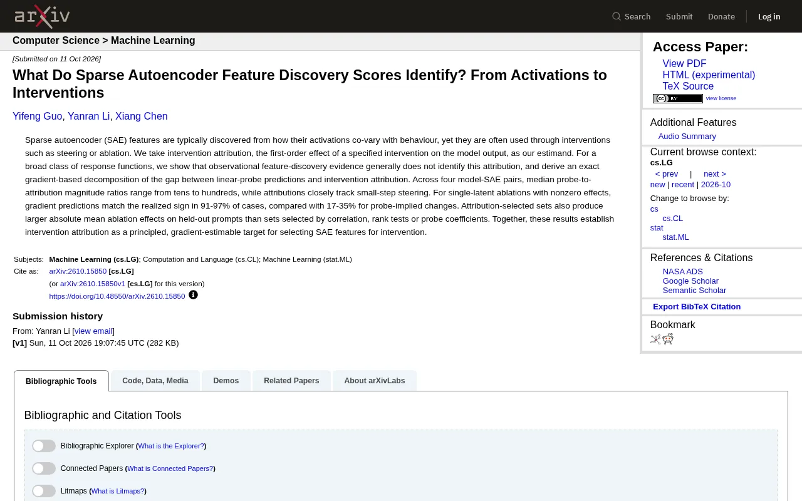This screenshot has width=802, height=501.
Task: Click the view license link
Action: click(x=721, y=98)
